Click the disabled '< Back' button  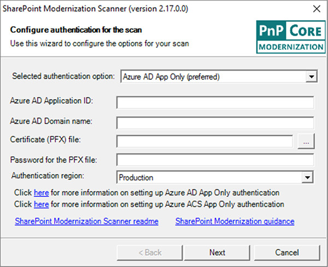(x=150, y=253)
